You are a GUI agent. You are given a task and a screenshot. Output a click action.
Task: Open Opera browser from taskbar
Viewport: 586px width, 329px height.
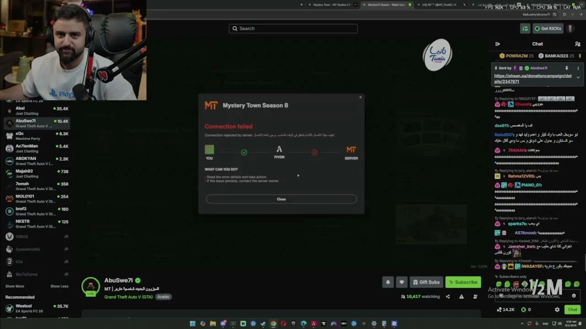point(283,324)
